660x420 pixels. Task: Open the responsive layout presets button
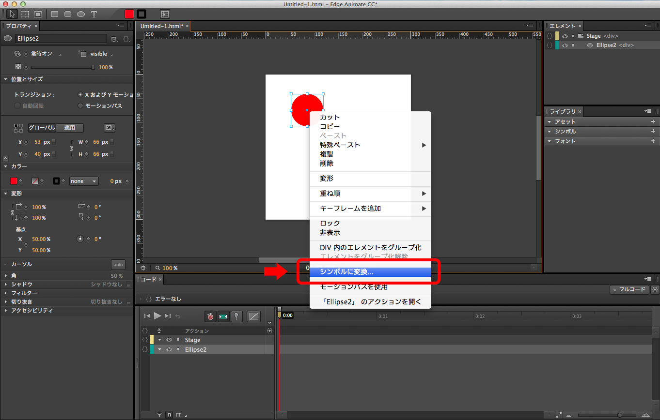[x=110, y=128]
